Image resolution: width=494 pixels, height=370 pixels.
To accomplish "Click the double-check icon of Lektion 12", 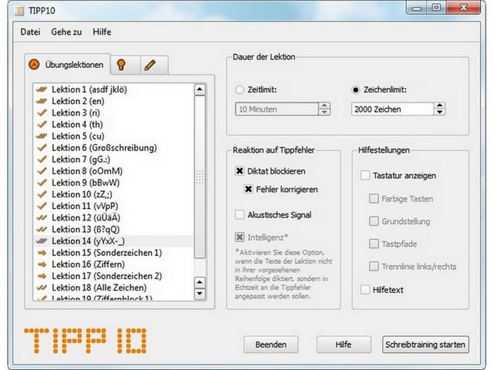I will pyautogui.click(x=41, y=218).
